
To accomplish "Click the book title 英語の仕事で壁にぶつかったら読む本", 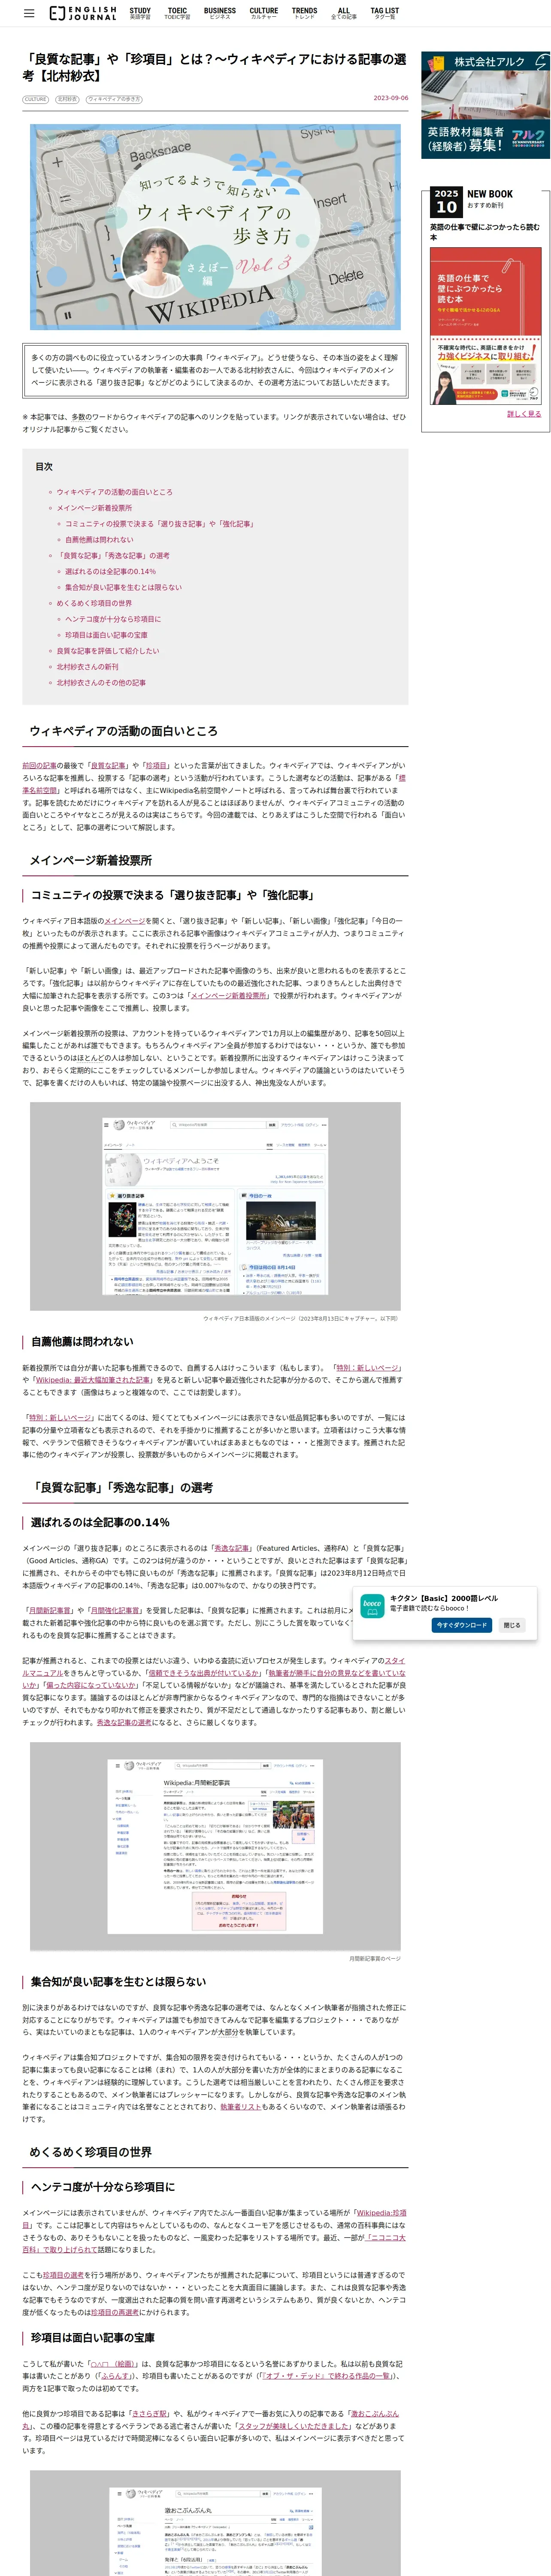I will tap(484, 232).
